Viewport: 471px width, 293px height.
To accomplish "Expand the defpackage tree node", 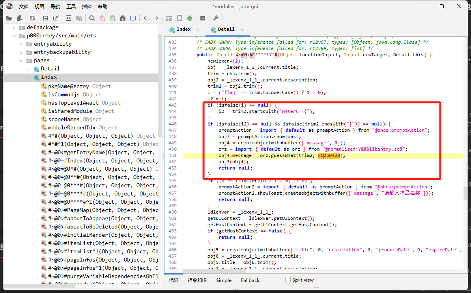I will (14, 28).
